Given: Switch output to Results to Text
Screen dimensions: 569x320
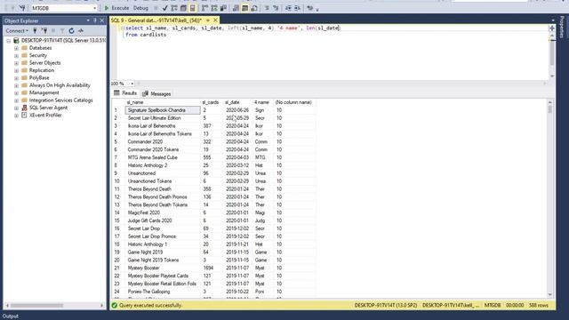Looking at the screenshot, I should [x=236, y=8].
